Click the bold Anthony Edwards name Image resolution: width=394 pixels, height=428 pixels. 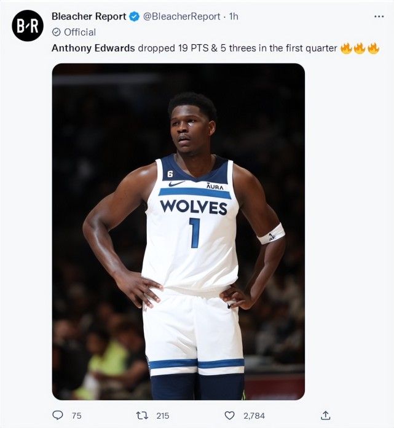click(x=93, y=49)
